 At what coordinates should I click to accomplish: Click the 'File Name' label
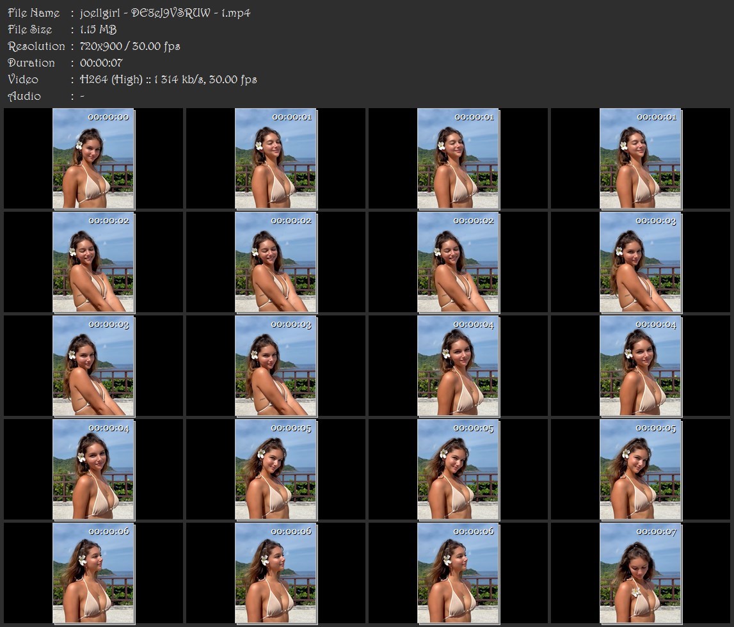[34, 13]
